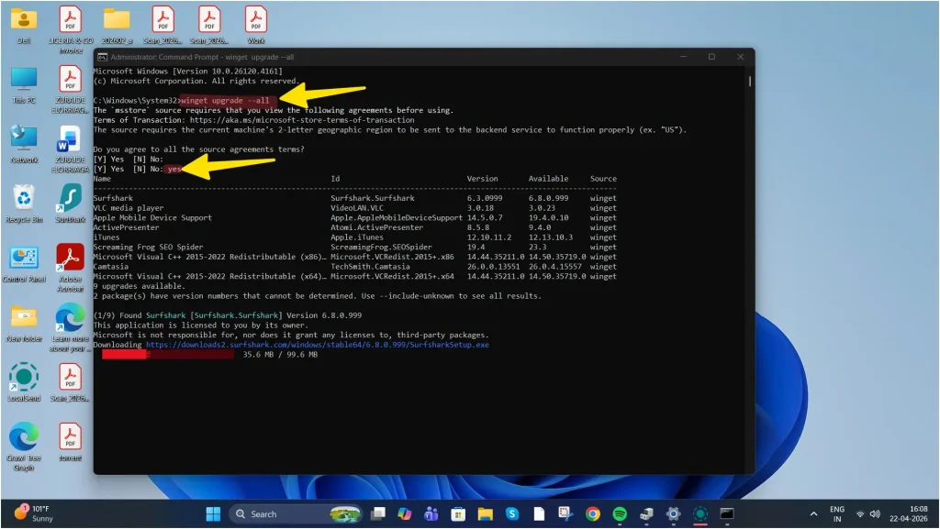Open Crawl Tree Graph Edge shortcut
This screenshot has height=529, width=940.
click(24, 447)
